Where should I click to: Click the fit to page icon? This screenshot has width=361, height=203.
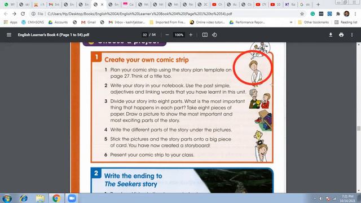click(x=205, y=35)
